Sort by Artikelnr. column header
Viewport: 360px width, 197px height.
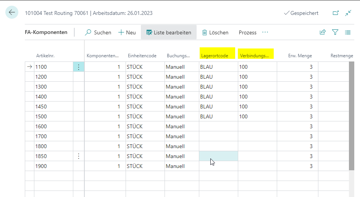45,56
